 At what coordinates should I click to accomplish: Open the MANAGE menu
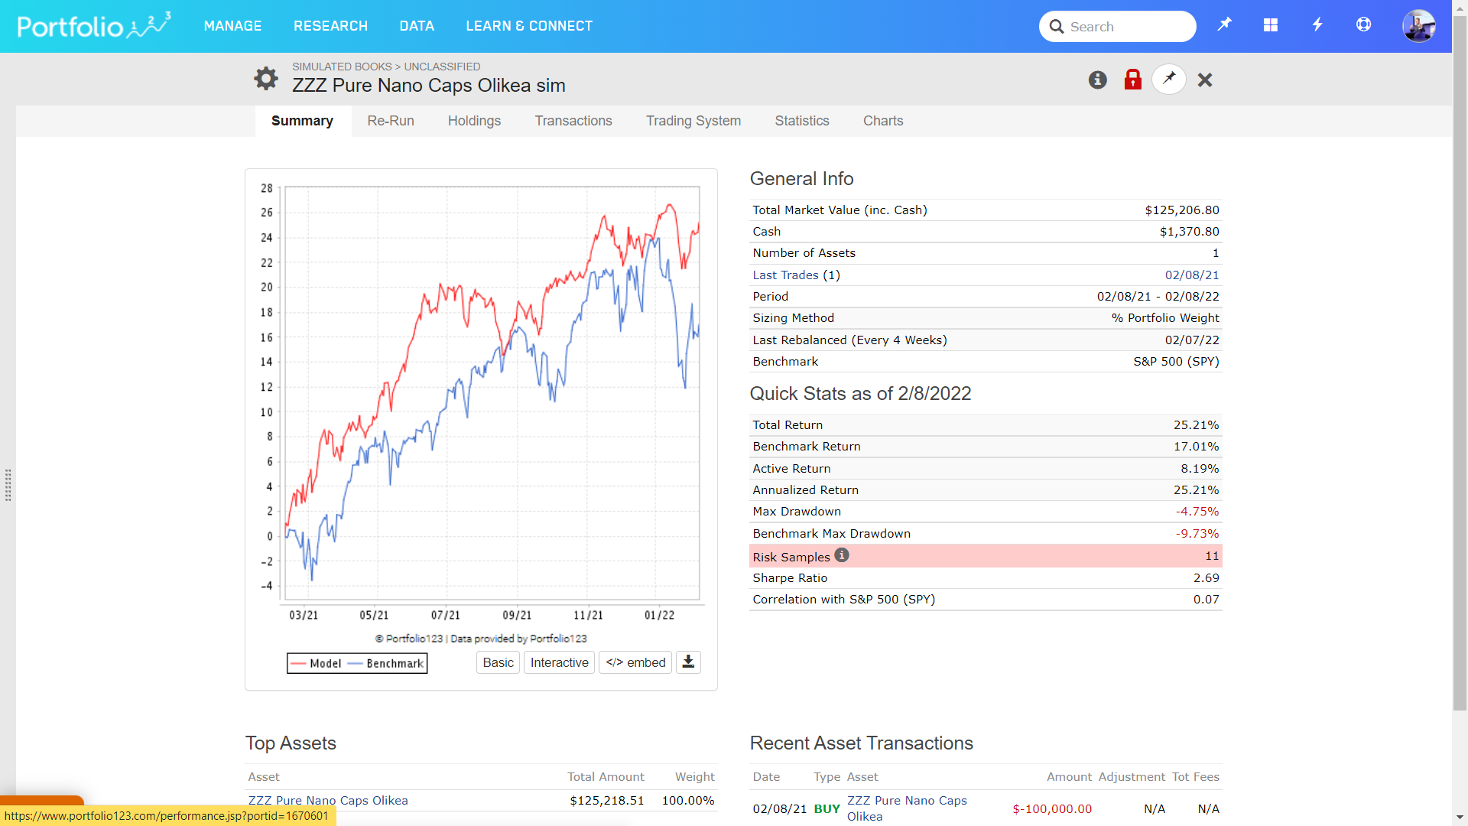coord(232,26)
